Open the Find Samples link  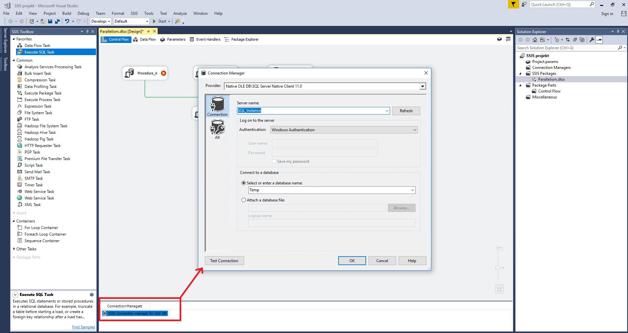[83, 327]
